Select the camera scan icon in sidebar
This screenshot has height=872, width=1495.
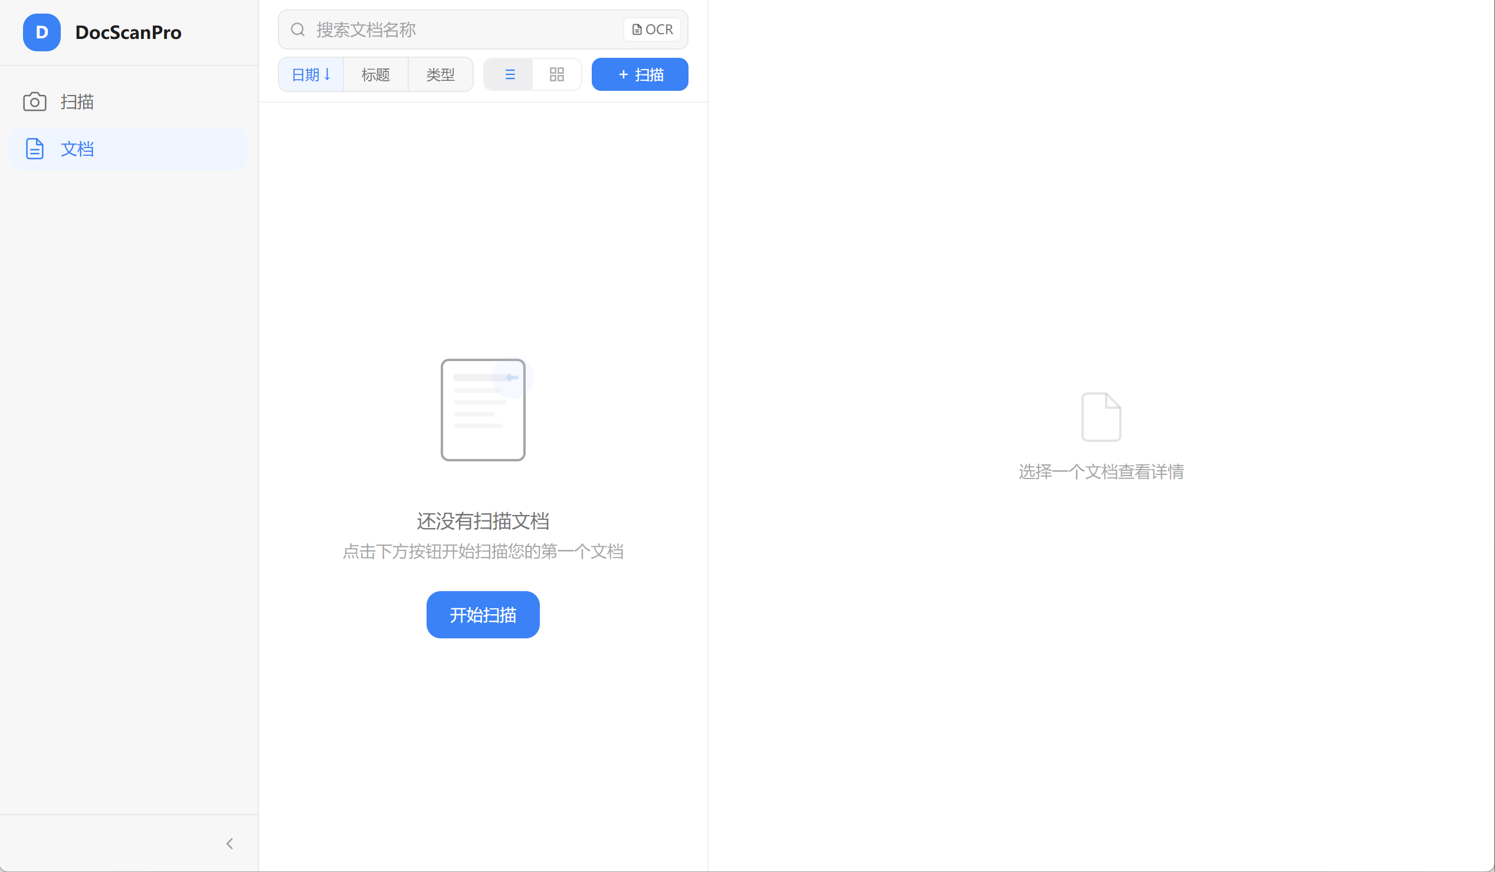(34, 101)
